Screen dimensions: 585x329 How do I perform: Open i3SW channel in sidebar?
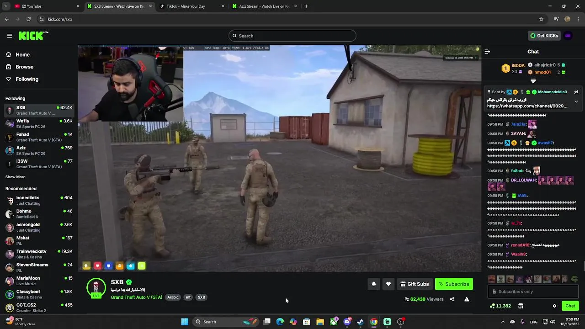(39, 164)
